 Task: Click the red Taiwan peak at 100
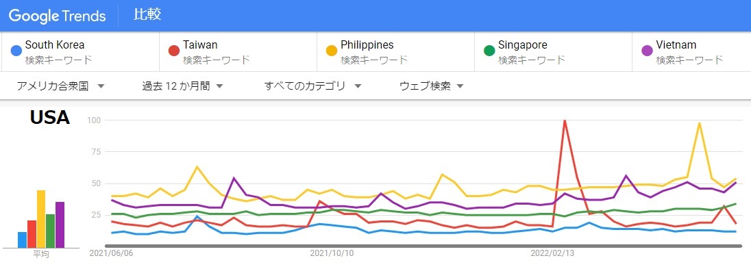[565, 120]
